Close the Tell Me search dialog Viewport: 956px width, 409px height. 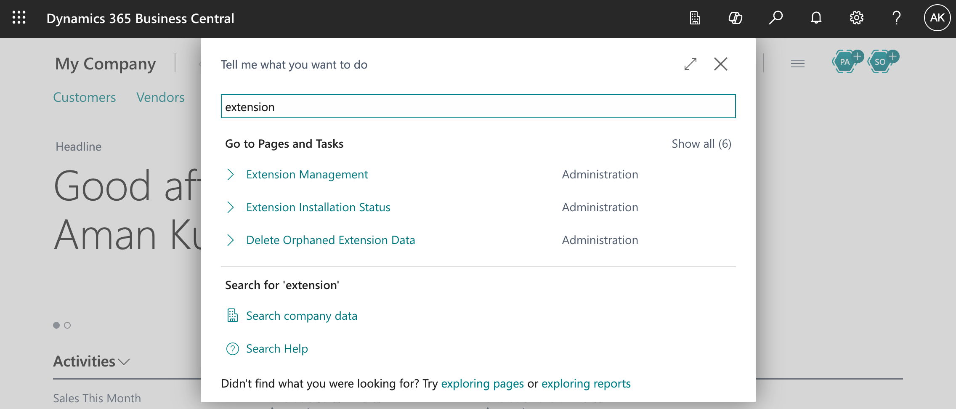pos(721,64)
